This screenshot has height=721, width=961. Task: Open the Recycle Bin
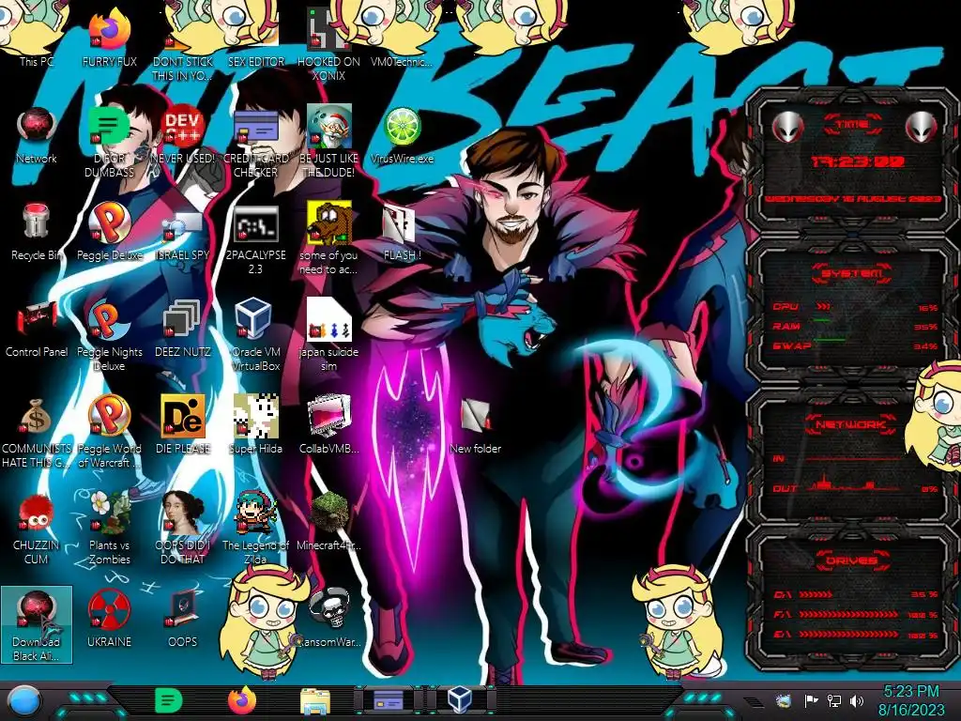(37, 232)
